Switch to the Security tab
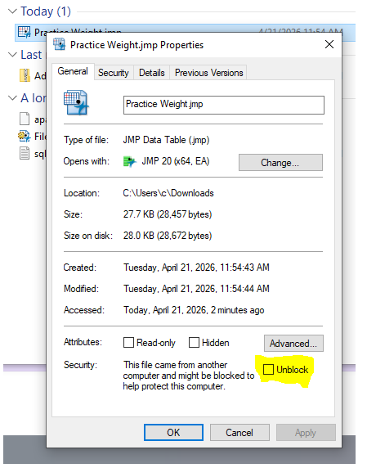 (x=114, y=73)
